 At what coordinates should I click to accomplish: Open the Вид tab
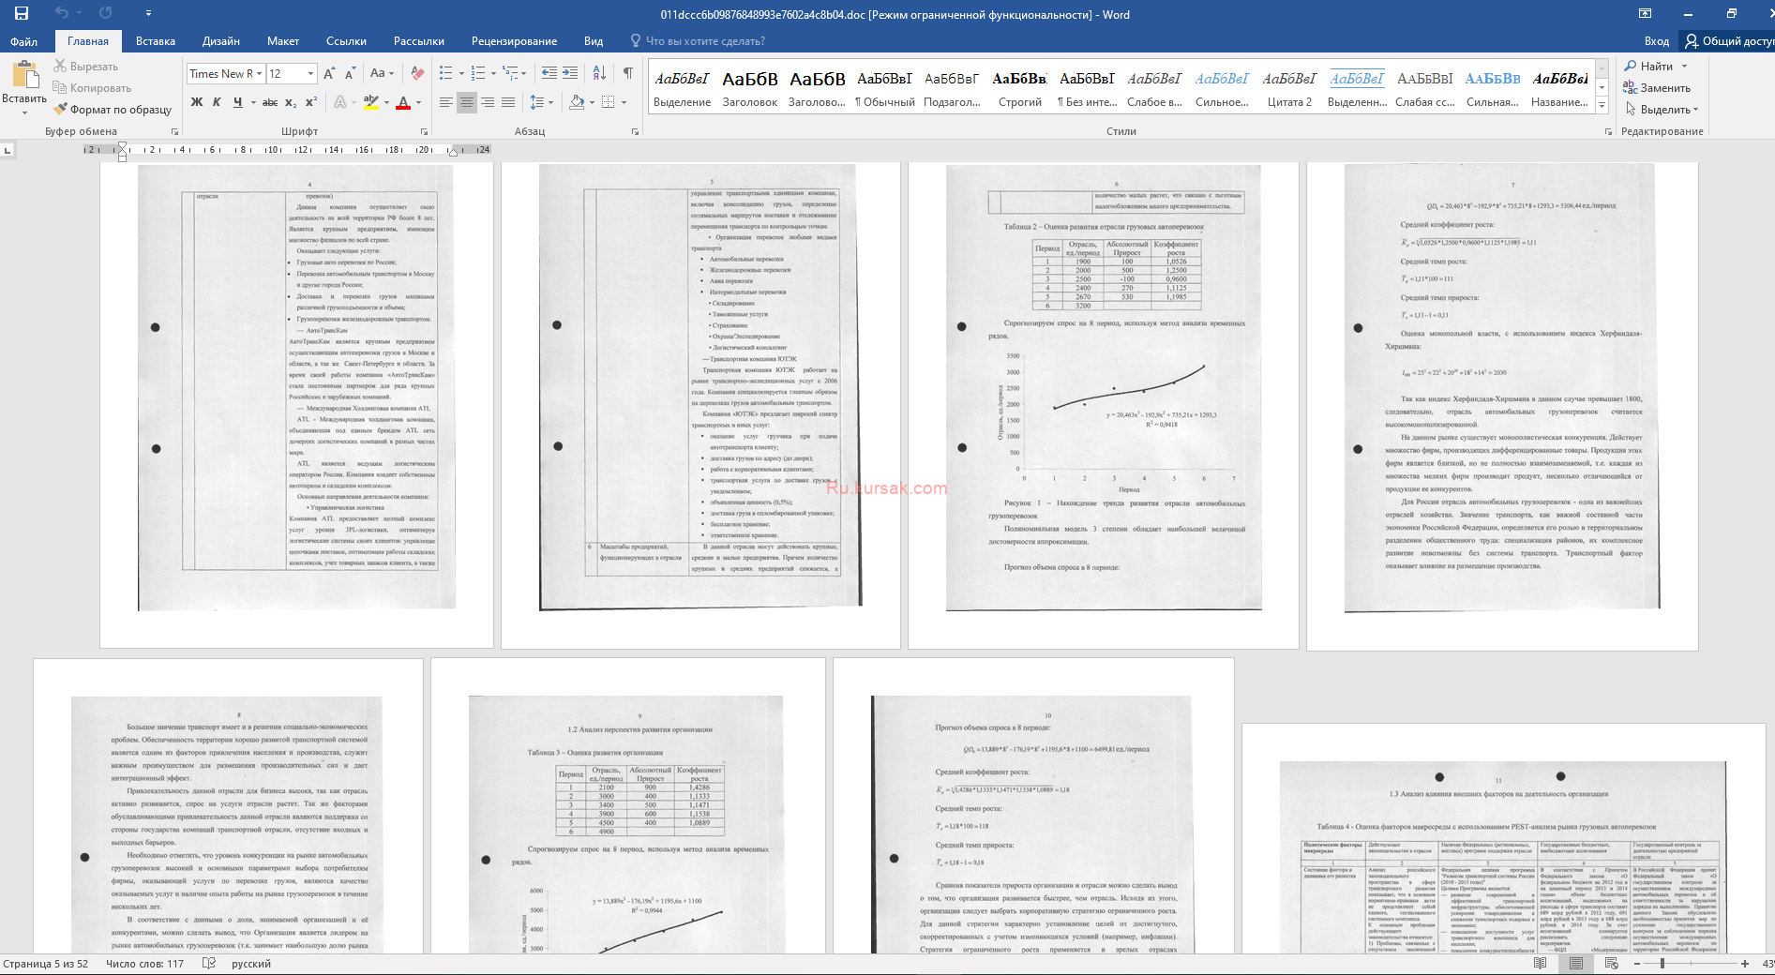pos(594,41)
